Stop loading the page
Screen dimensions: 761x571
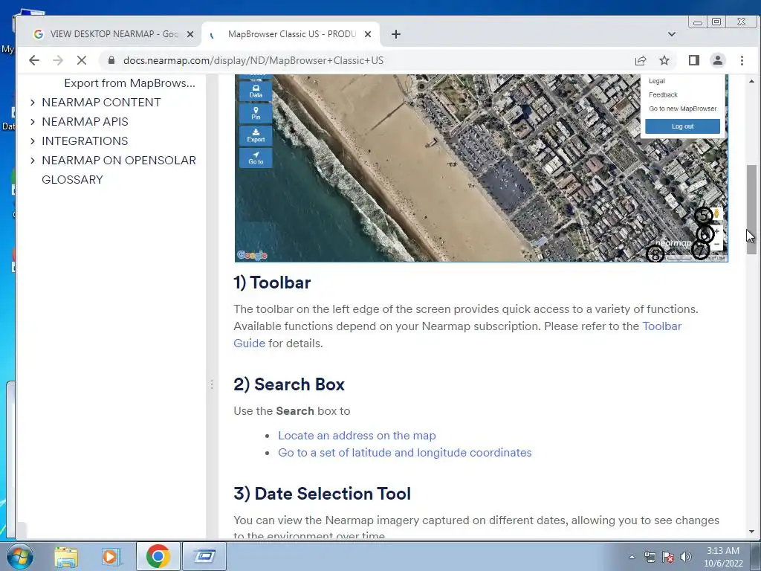(82, 60)
